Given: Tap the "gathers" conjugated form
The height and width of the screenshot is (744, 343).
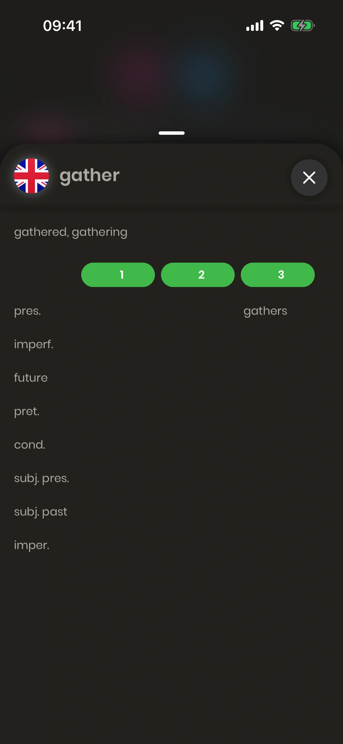Looking at the screenshot, I should (265, 311).
